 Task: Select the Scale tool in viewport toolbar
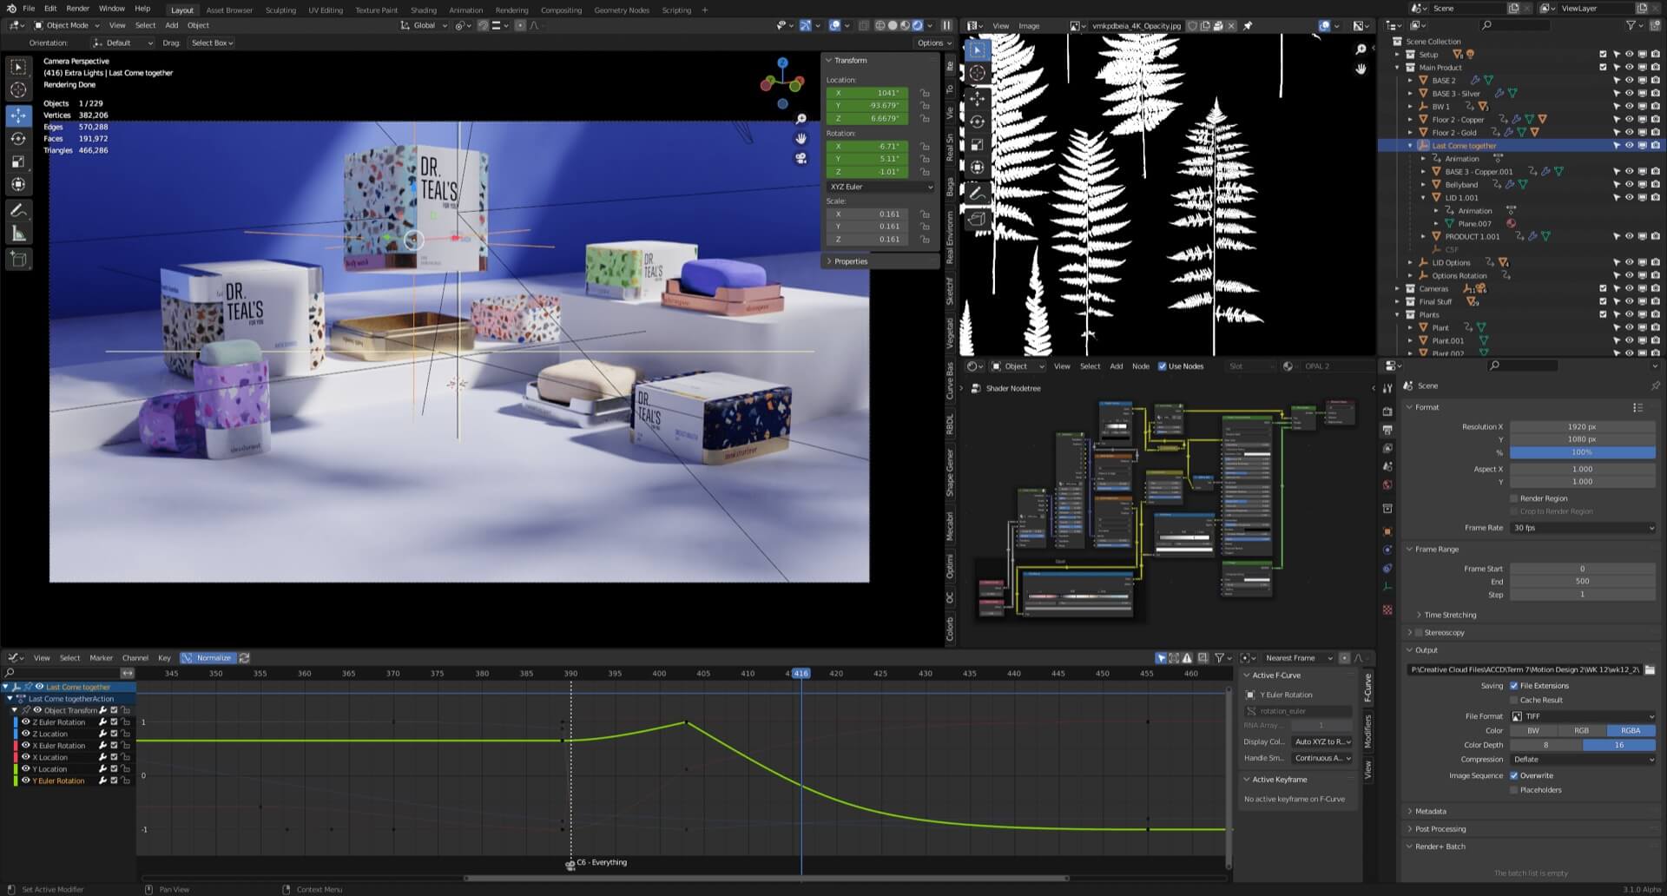tap(18, 161)
